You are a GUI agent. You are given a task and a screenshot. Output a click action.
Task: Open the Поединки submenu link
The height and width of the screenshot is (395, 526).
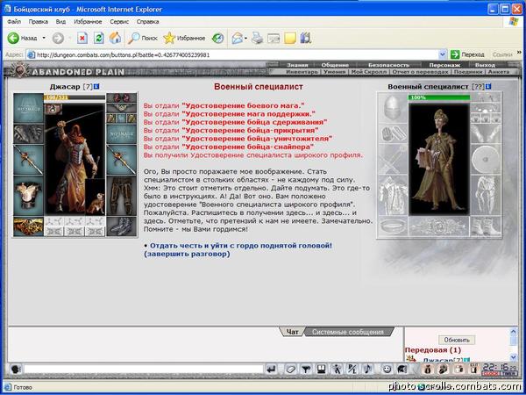[468, 72]
